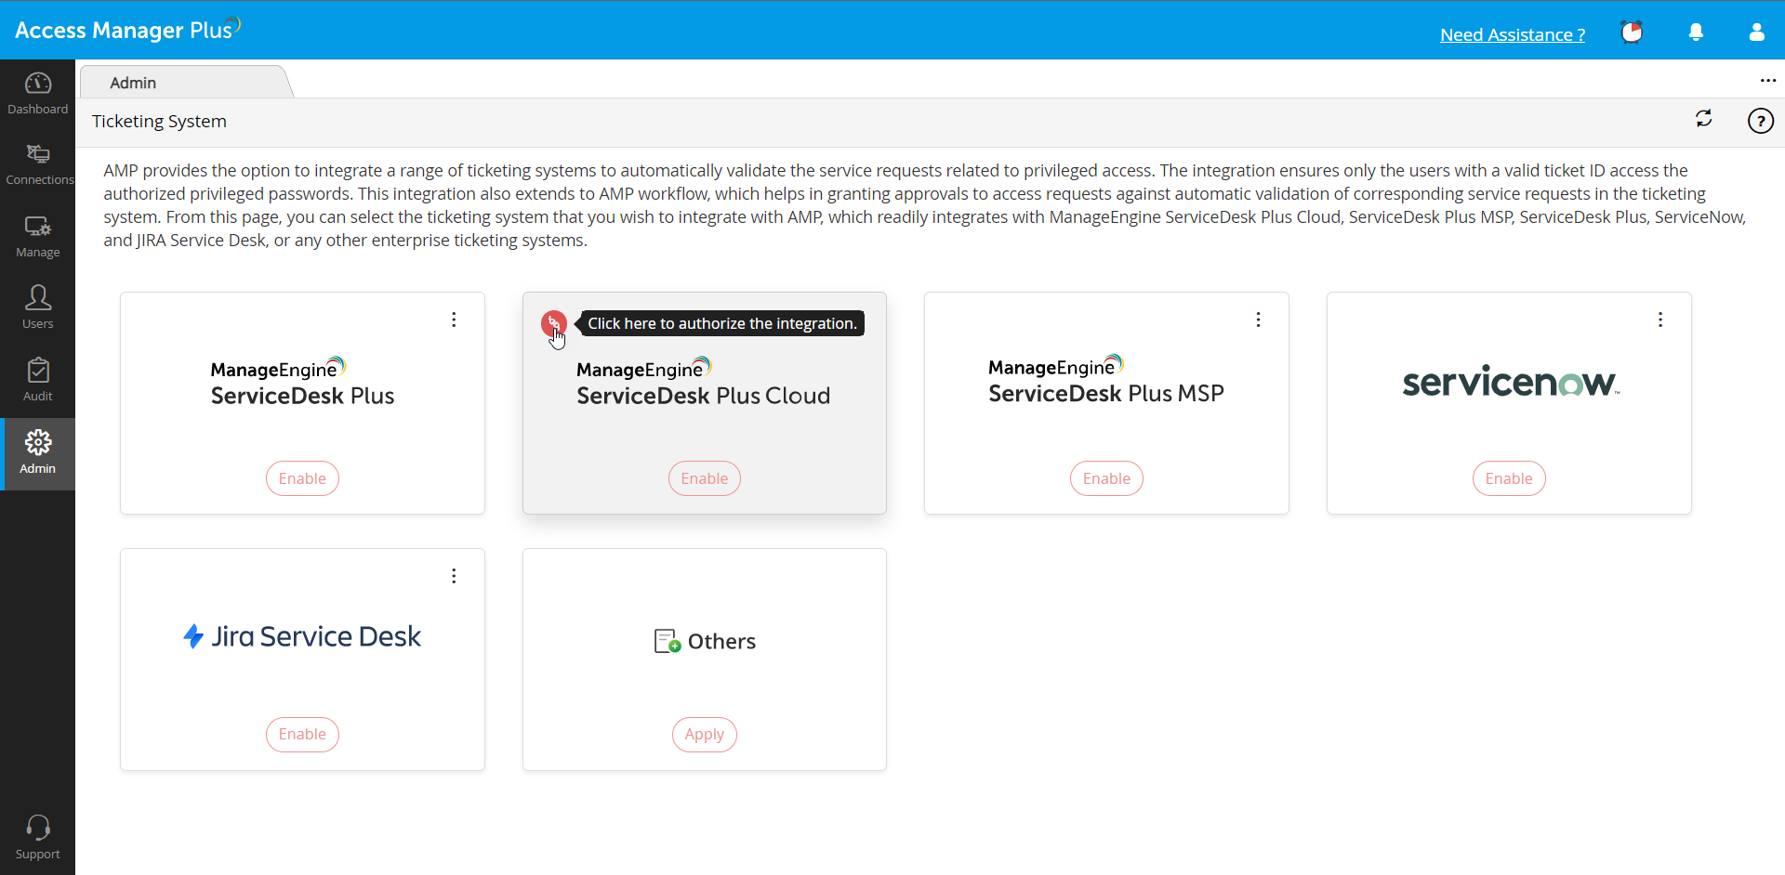Open the notifications bell
Viewport: 1785px width, 875px height.
pos(1696,33)
